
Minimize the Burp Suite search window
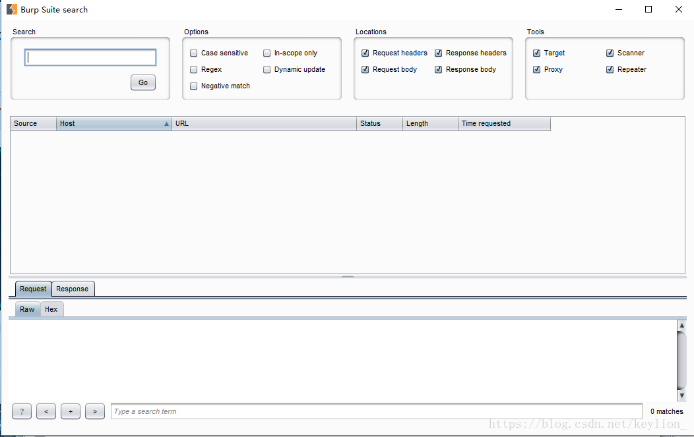619,9
